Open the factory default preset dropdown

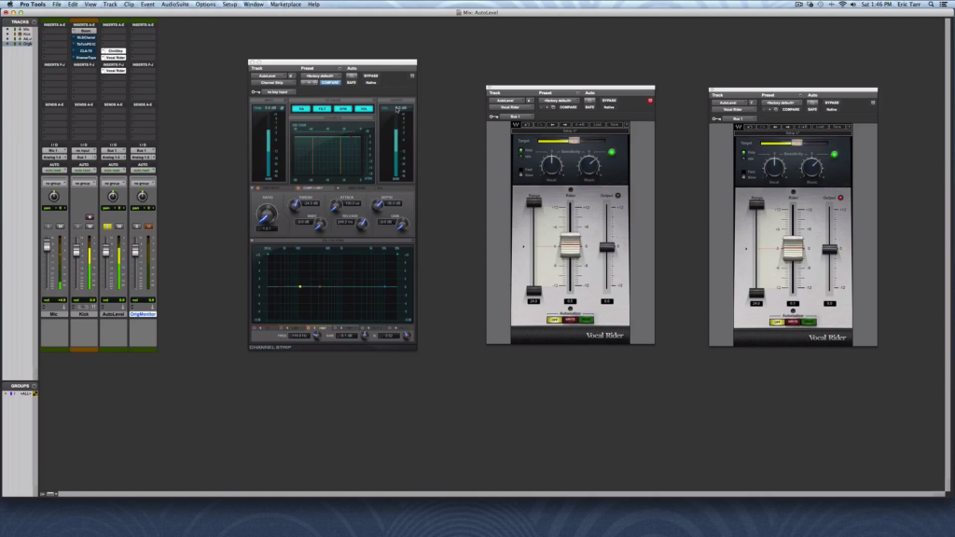321,76
